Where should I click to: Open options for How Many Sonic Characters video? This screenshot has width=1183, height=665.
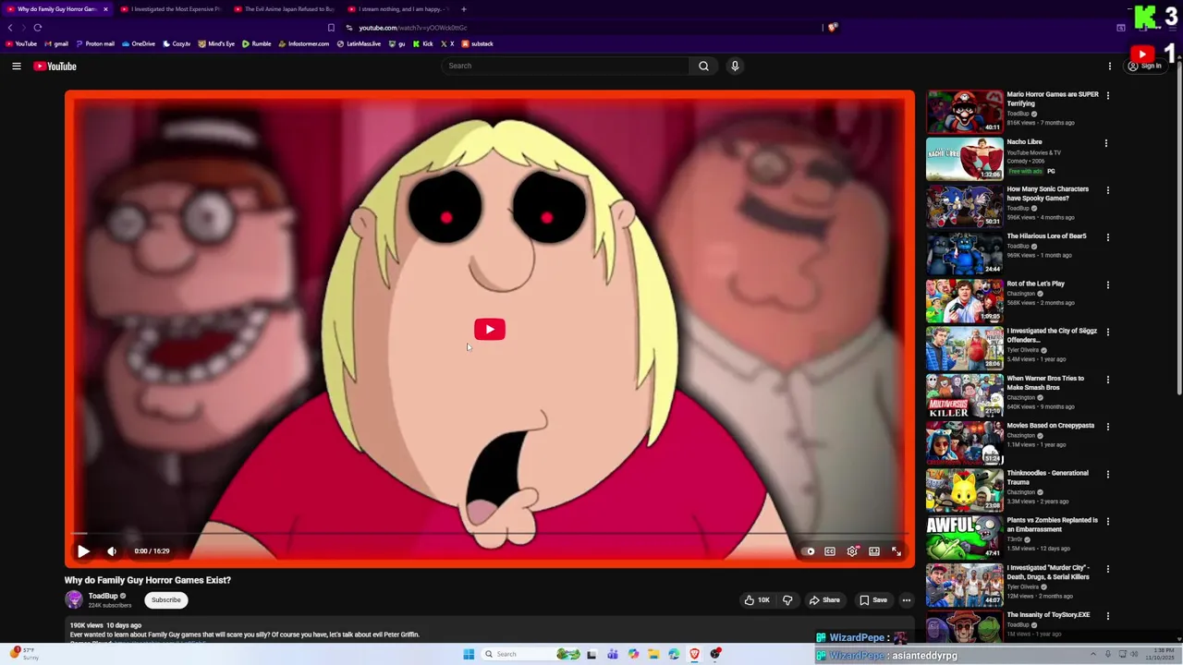click(1107, 190)
